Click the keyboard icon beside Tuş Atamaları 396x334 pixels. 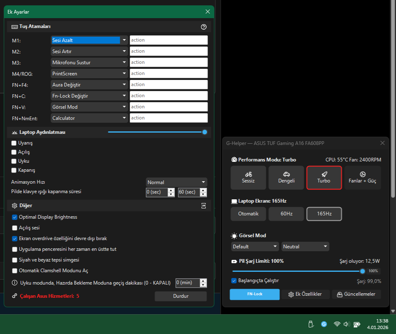(15, 27)
